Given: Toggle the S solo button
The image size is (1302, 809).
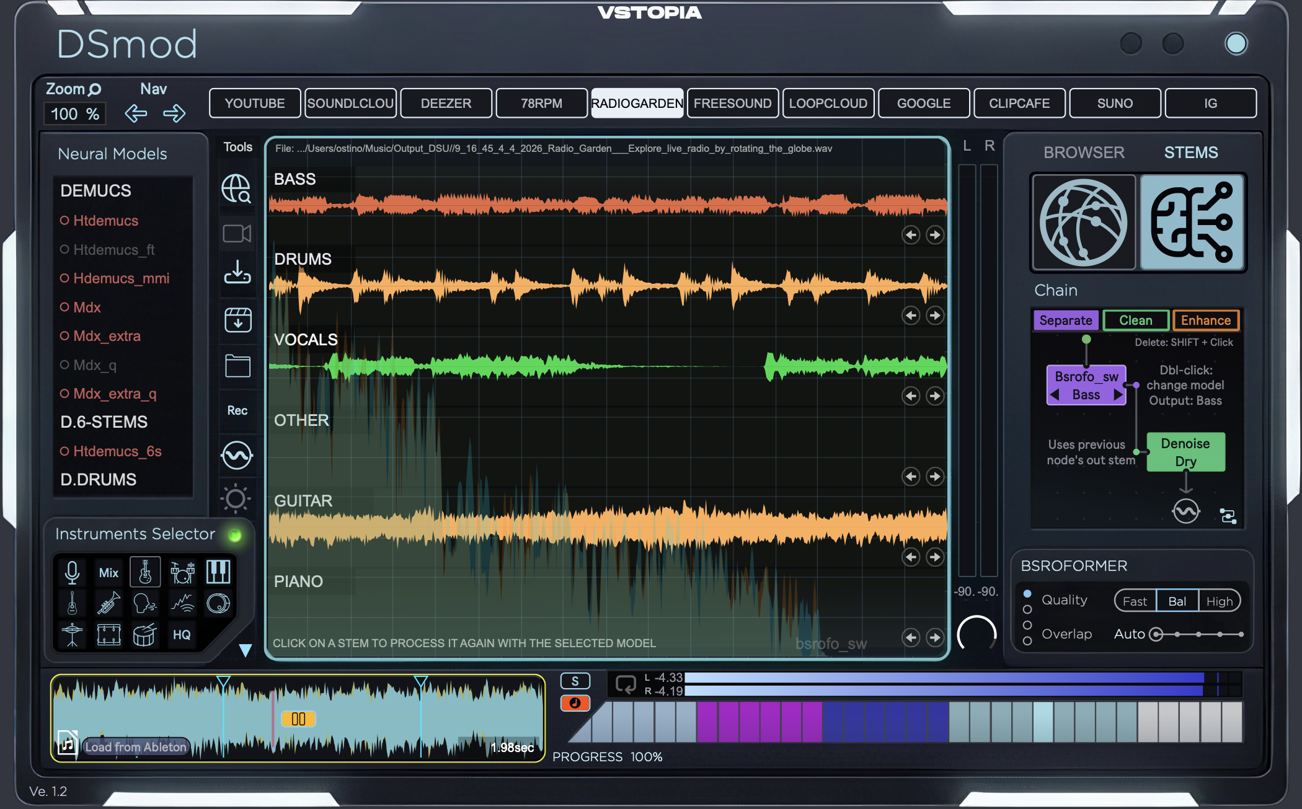Looking at the screenshot, I should pos(575,681).
